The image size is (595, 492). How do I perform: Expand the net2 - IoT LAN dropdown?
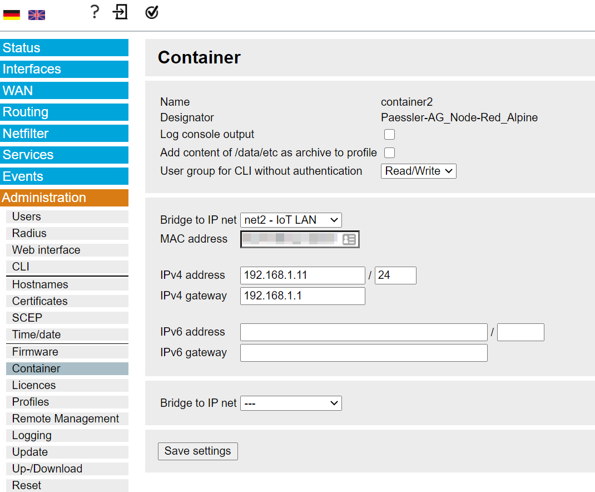pos(291,220)
